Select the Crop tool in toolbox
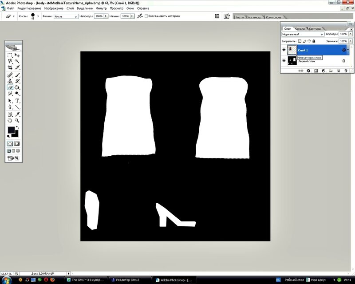 (10, 67)
